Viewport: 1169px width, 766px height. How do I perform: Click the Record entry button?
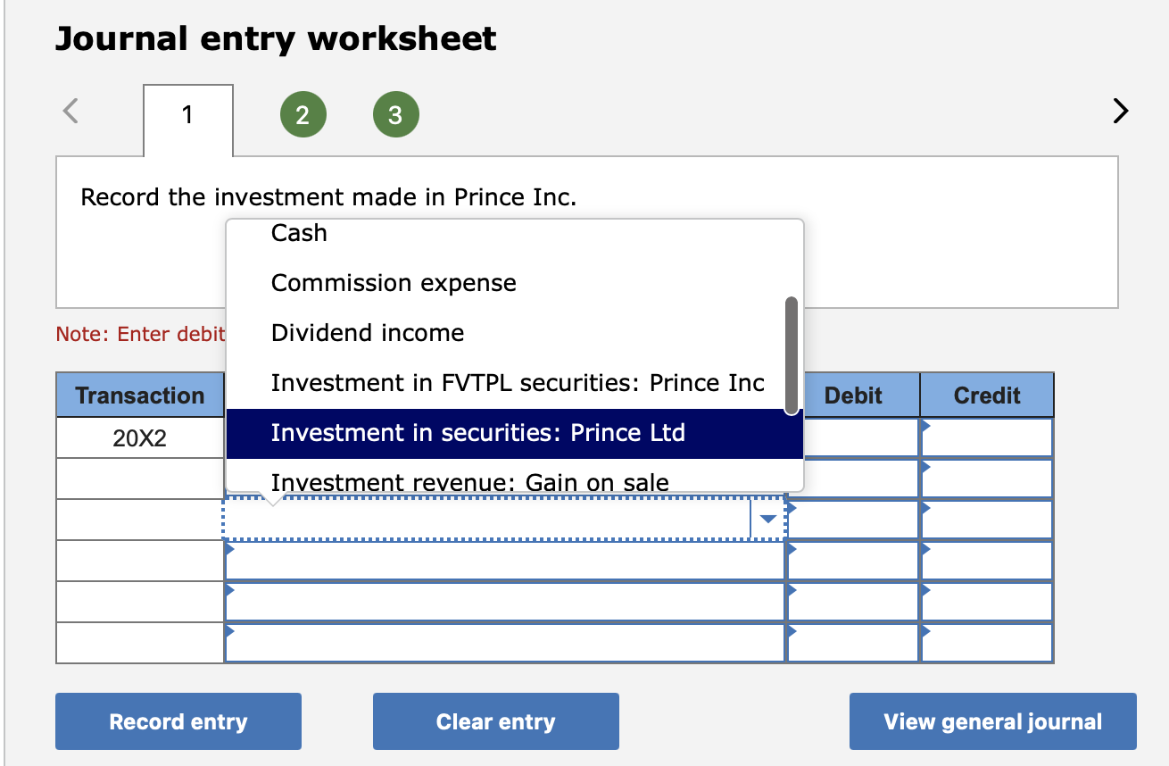pos(178,721)
